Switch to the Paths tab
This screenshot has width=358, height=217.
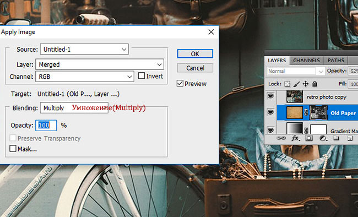point(335,61)
